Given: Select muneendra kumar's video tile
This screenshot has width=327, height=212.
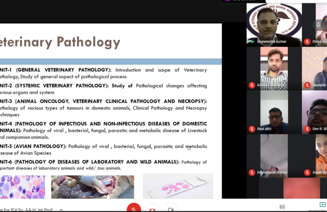Looking at the screenshot, I should pyautogui.click(x=274, y=25).
